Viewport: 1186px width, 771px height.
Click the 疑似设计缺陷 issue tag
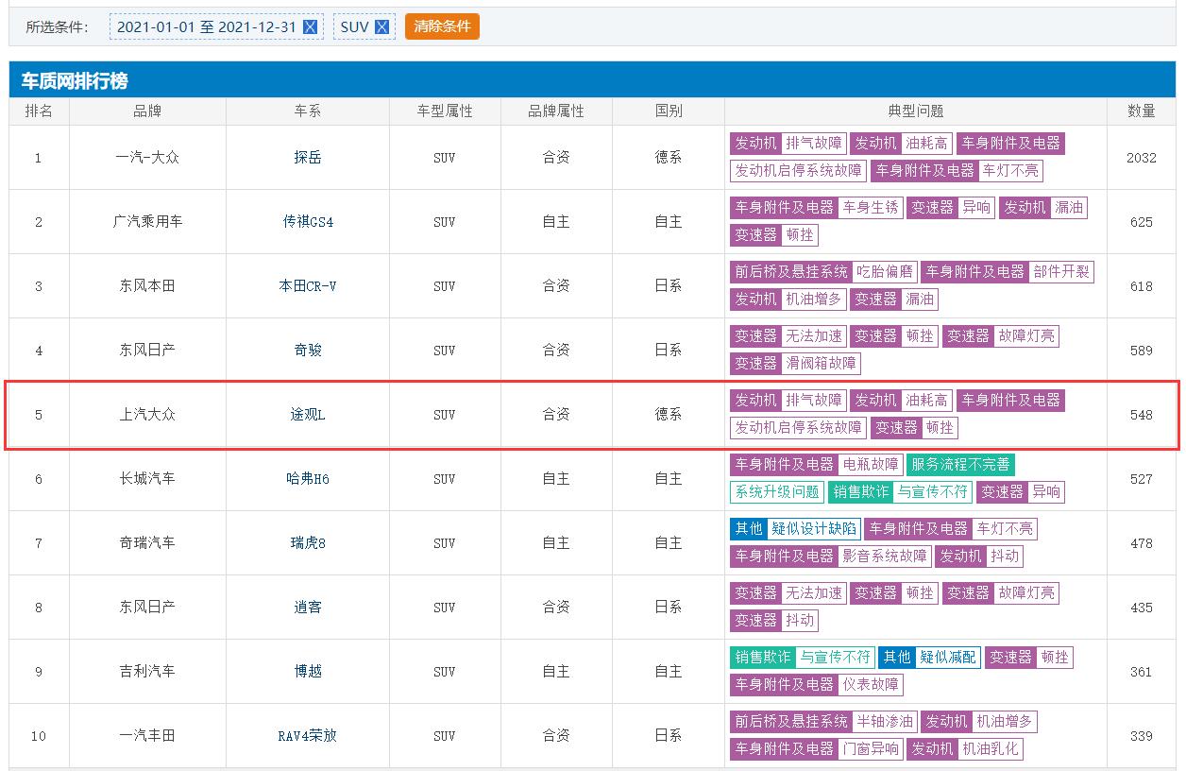click(x=814, y=529)
